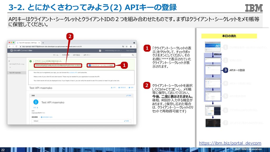270x152 pixels.
Task: Click the Team Garage link in header
Action: [x=130, y=51]
